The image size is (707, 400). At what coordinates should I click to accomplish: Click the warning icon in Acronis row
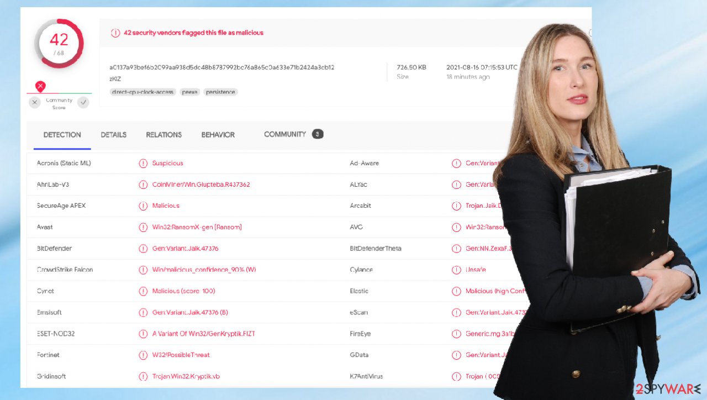coord(143,163)
